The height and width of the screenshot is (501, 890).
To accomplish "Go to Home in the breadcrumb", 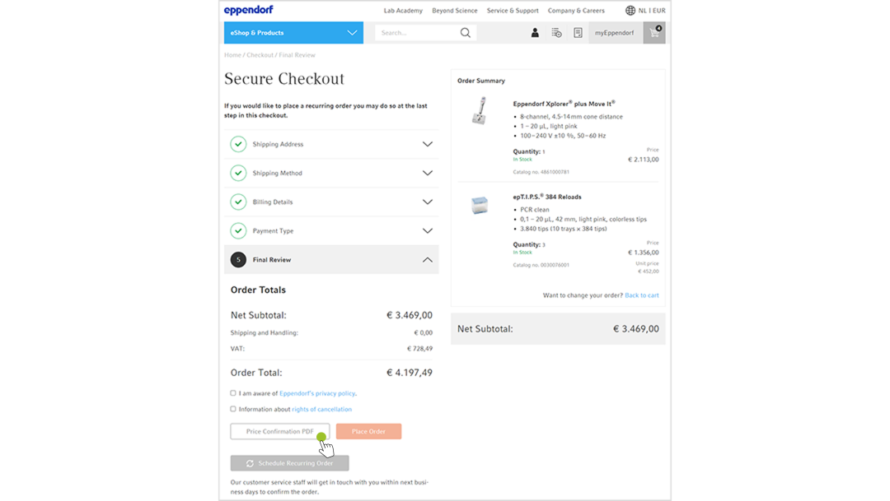I will tap(232, 55).
